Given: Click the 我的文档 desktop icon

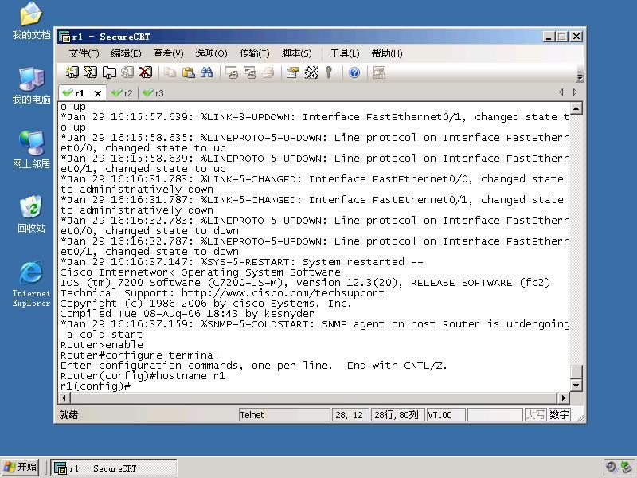Looking at the screenshot, I should tap(31, 21).
